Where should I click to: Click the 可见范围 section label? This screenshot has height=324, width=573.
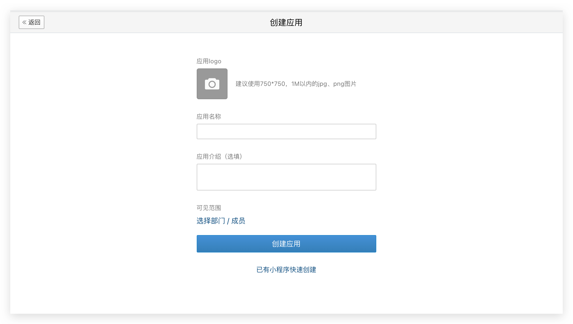click(x=209, y=208)
